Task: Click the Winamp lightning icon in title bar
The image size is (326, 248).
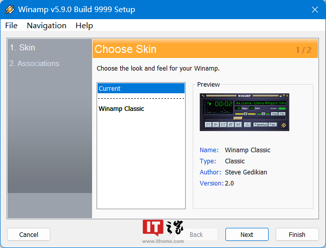Action: [10, 10]
